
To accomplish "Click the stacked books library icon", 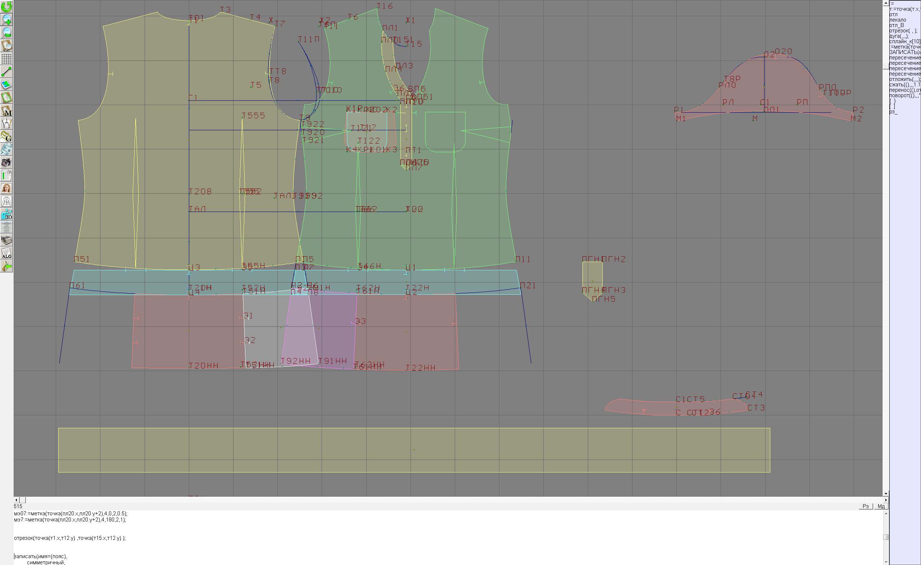I will 6,240.
